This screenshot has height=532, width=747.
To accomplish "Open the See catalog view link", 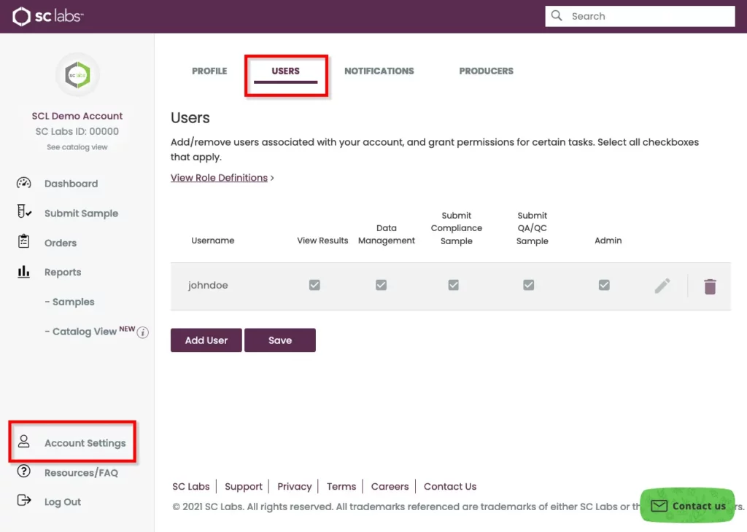I will 77,147.
